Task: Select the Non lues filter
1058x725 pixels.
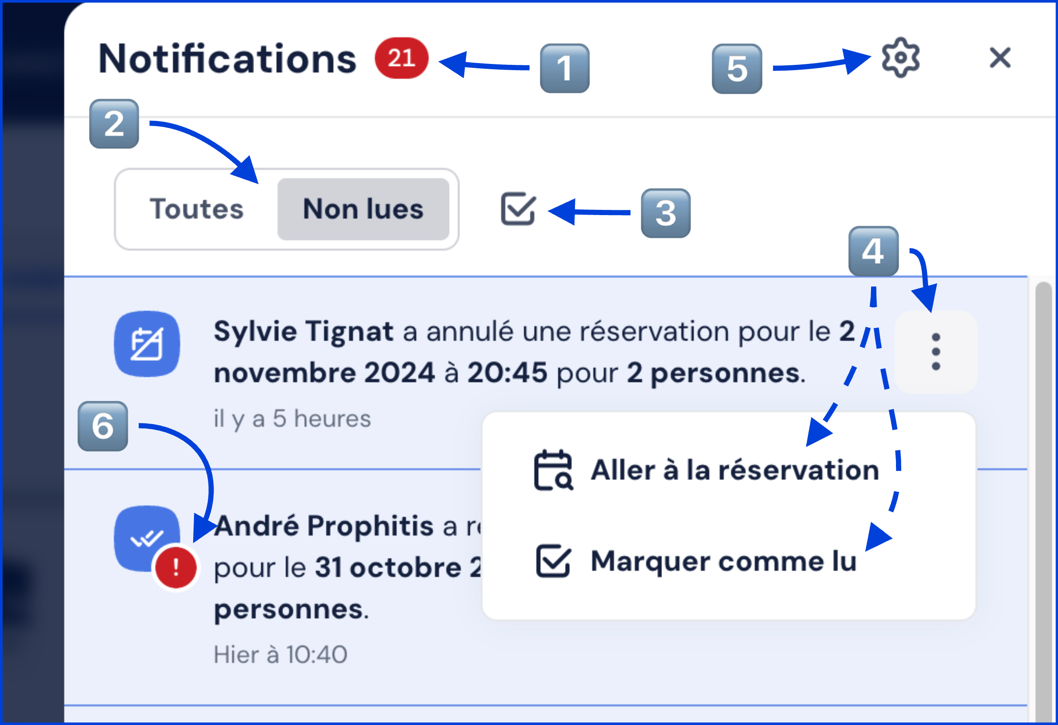Action: click(x=363, y=209)
